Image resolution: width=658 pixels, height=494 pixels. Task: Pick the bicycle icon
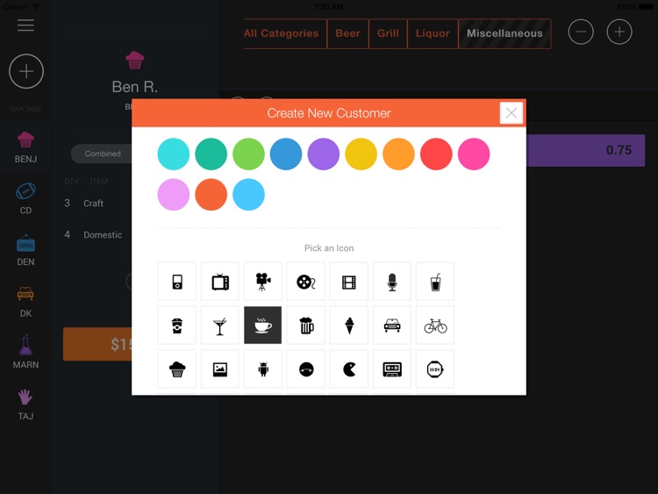click(435, 326)
